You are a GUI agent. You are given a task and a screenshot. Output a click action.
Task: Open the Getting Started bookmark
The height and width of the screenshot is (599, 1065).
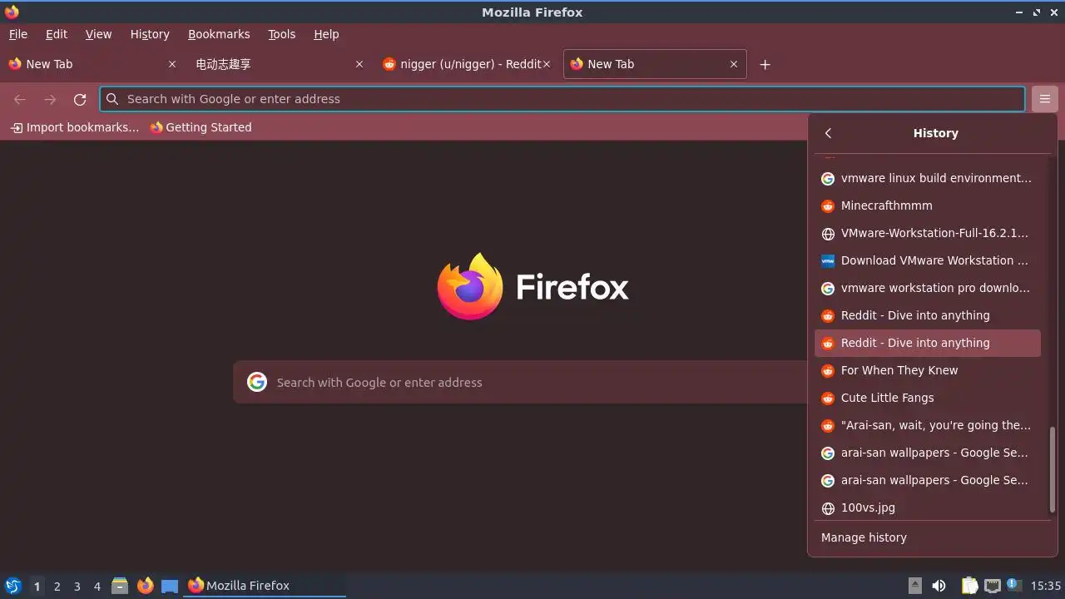point(201,127)
